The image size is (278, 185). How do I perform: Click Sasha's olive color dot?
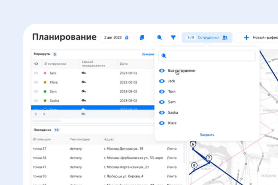click(x=45, y=101)
